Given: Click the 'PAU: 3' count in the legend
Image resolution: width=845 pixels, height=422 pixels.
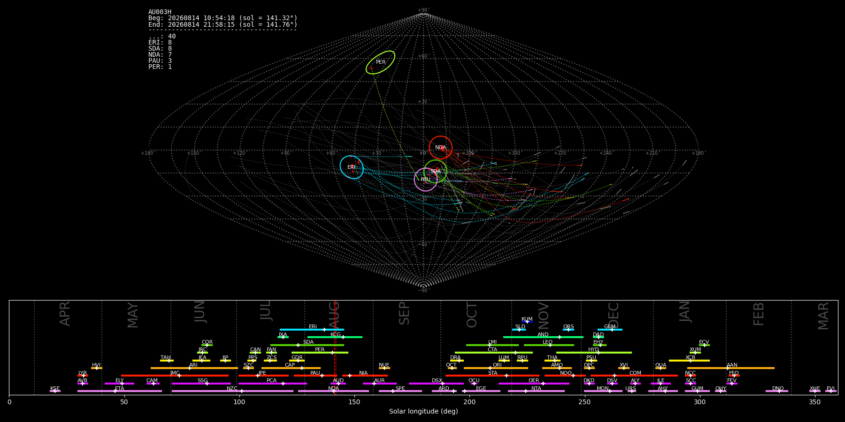Looking at the screenshot, I should (x=160, y=61).
